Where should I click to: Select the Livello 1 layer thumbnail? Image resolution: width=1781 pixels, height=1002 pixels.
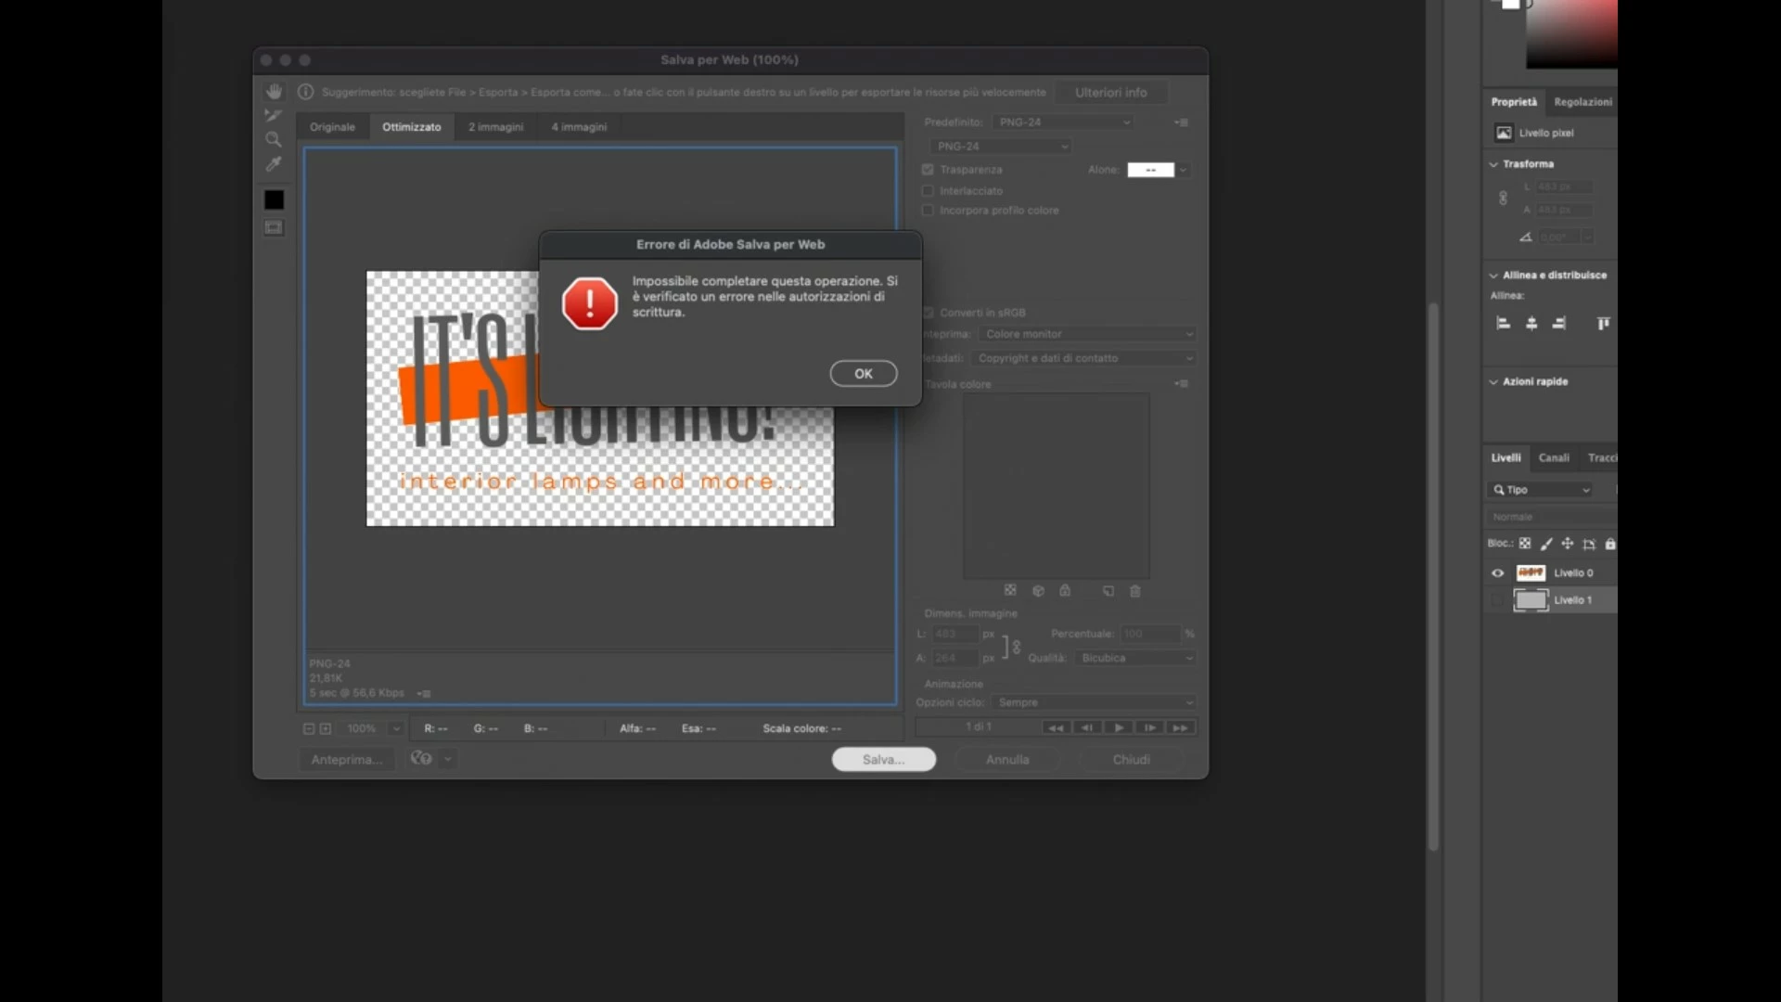pos(1531,600)
